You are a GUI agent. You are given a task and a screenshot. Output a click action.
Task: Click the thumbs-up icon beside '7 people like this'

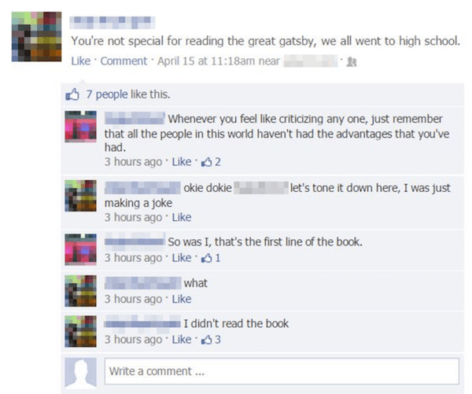72,94
